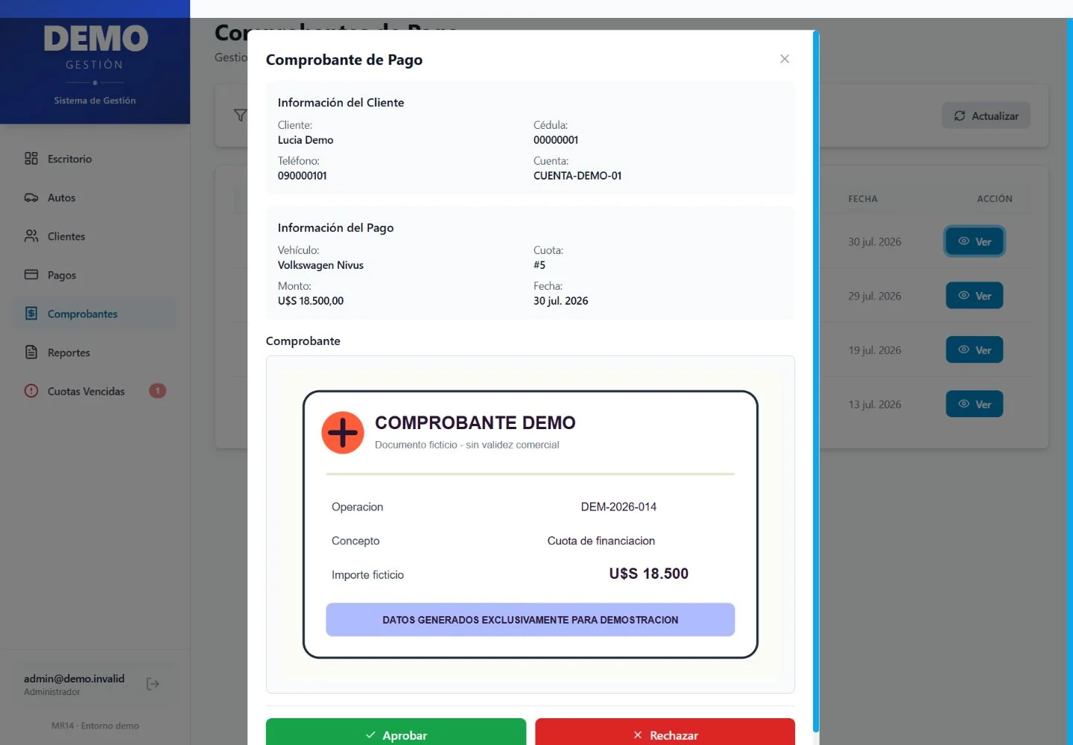Click the U$S 18.500 importe on receipt
Screen dimensions: 1073x745
point(649,574)
